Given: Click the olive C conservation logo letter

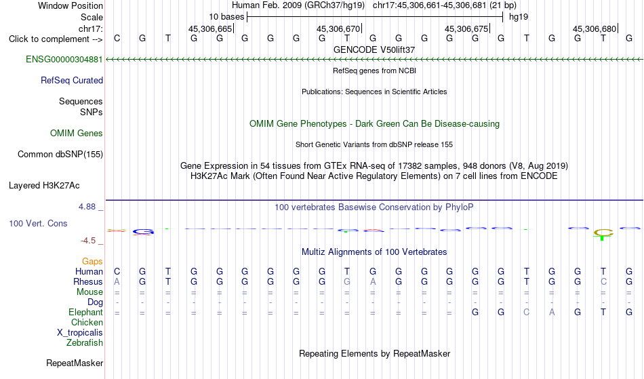Looking at the screenshot, I should coord(603,233).
